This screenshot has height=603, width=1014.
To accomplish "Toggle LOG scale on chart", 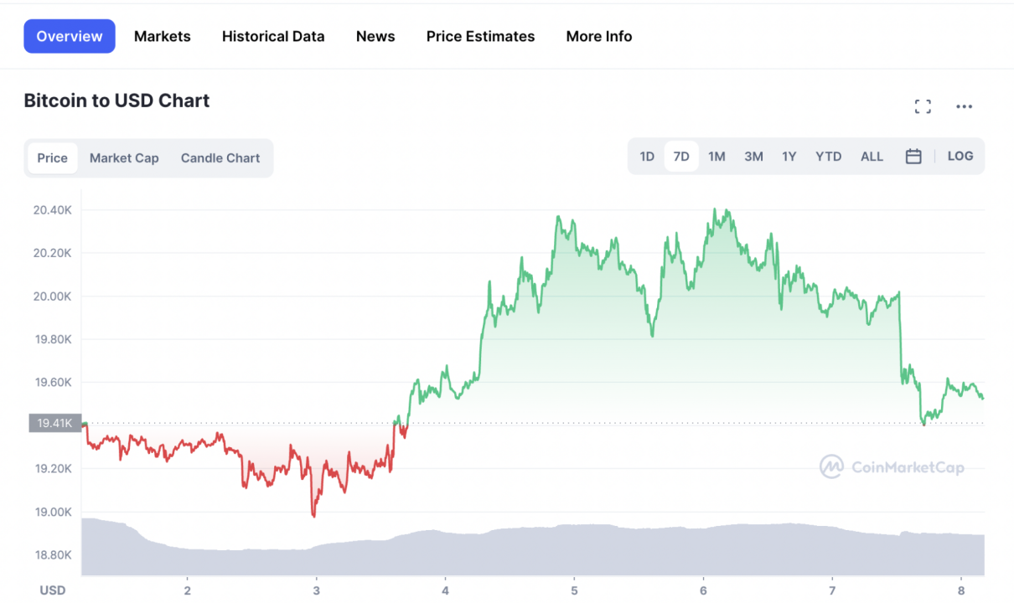I will [960, 157].
